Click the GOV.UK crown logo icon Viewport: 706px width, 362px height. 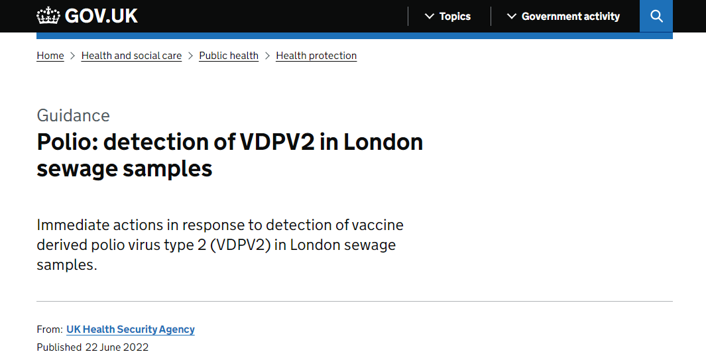click(x=48, y=16)
